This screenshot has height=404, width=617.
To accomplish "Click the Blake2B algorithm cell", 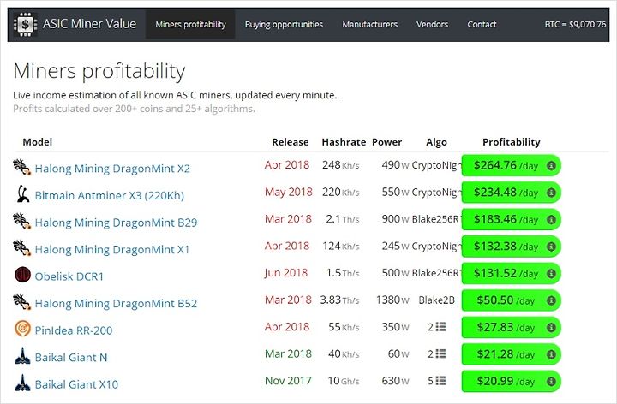I will pyautogui.click(x=436, y=300).
